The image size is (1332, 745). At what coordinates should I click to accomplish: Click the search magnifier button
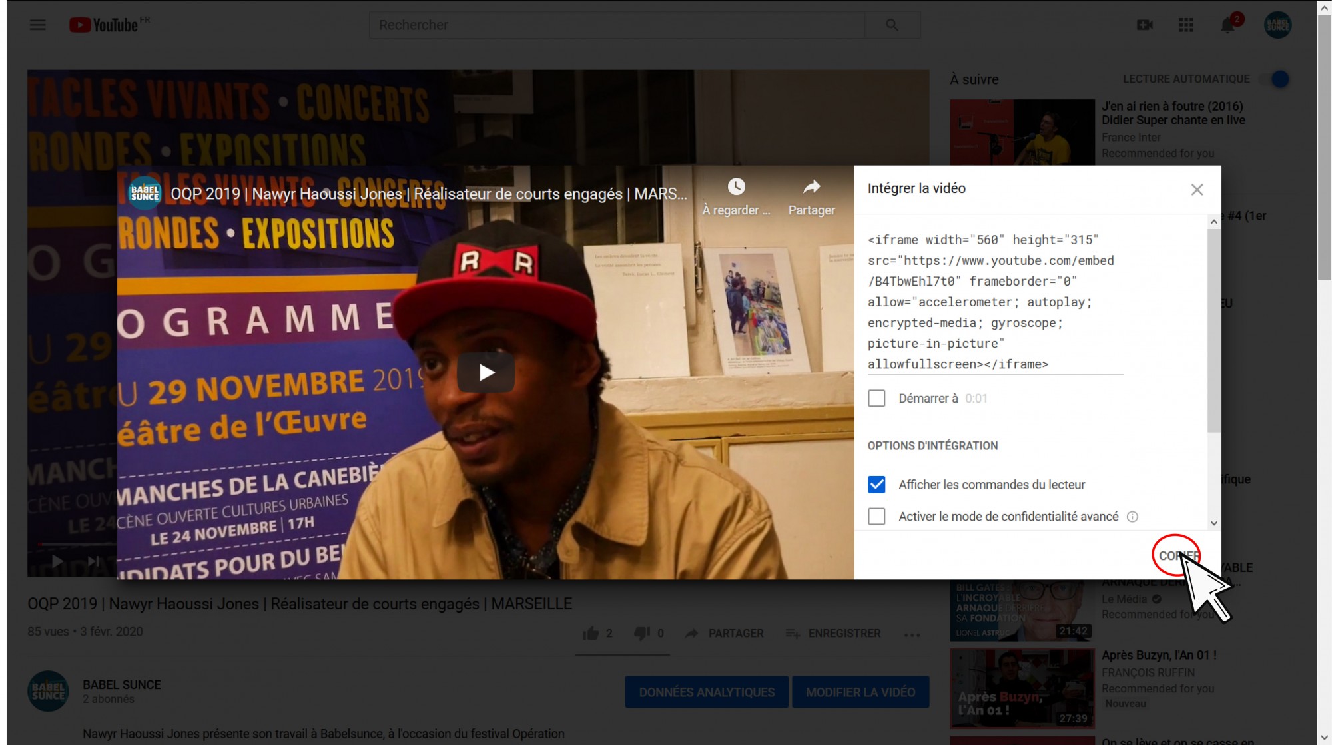pos(892,25)
